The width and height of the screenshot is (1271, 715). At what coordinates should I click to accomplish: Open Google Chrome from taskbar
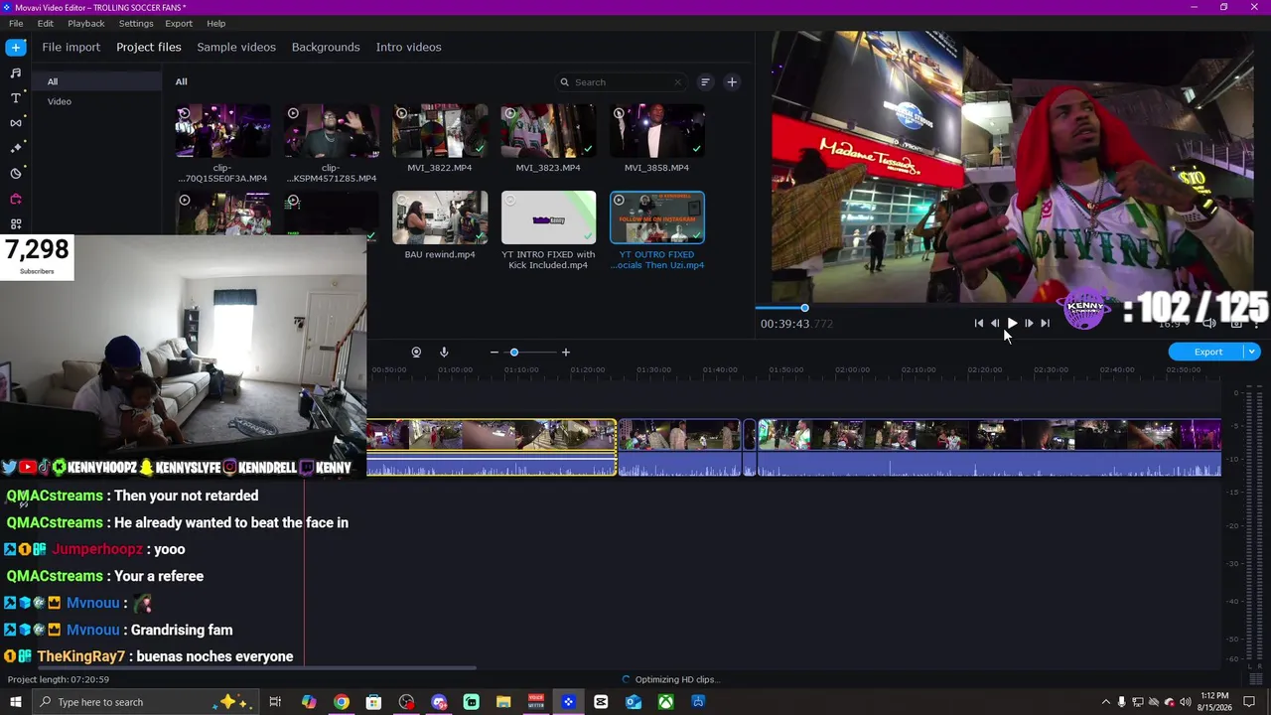point(342,702)
